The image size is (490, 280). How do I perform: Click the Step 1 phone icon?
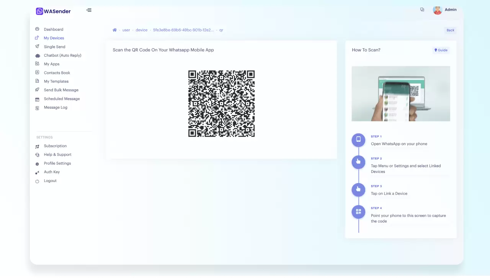[x=358, y=139]
